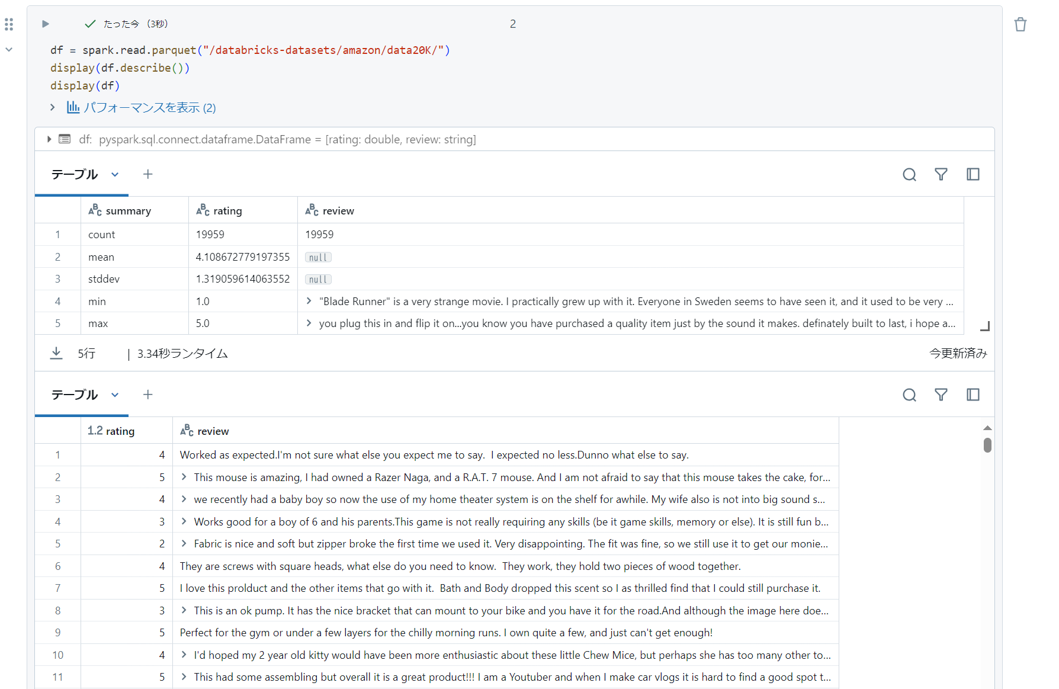Image resolution: width=1059 pixels, height=689 pixels.
Task: Apply a filter on the lower data table
Action: coord(941,394)
